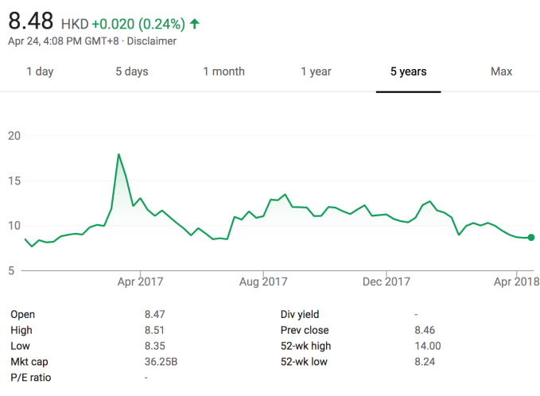The image size is (540, 396).
Task: Click the +0.020 (0.24%) price change text
Action: pos(138,24)
